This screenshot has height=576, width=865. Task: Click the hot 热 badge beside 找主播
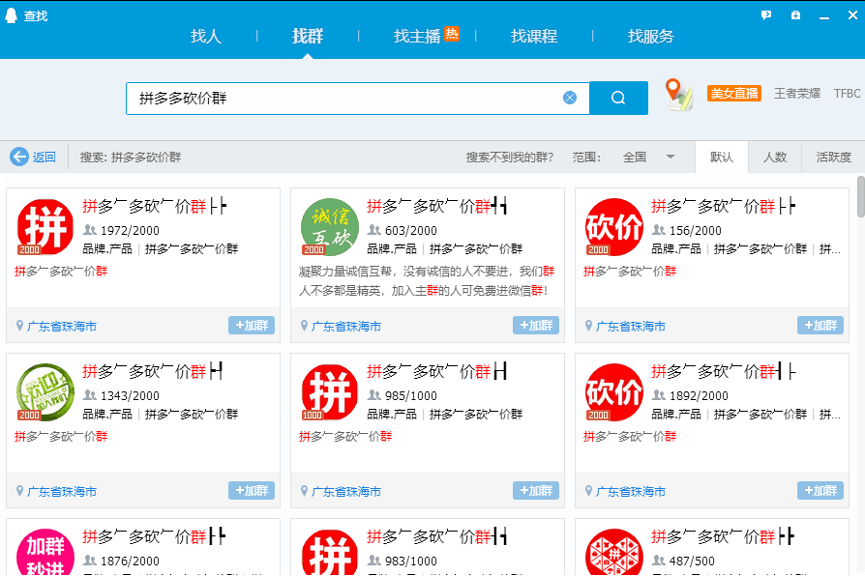[x=452, y=34]
